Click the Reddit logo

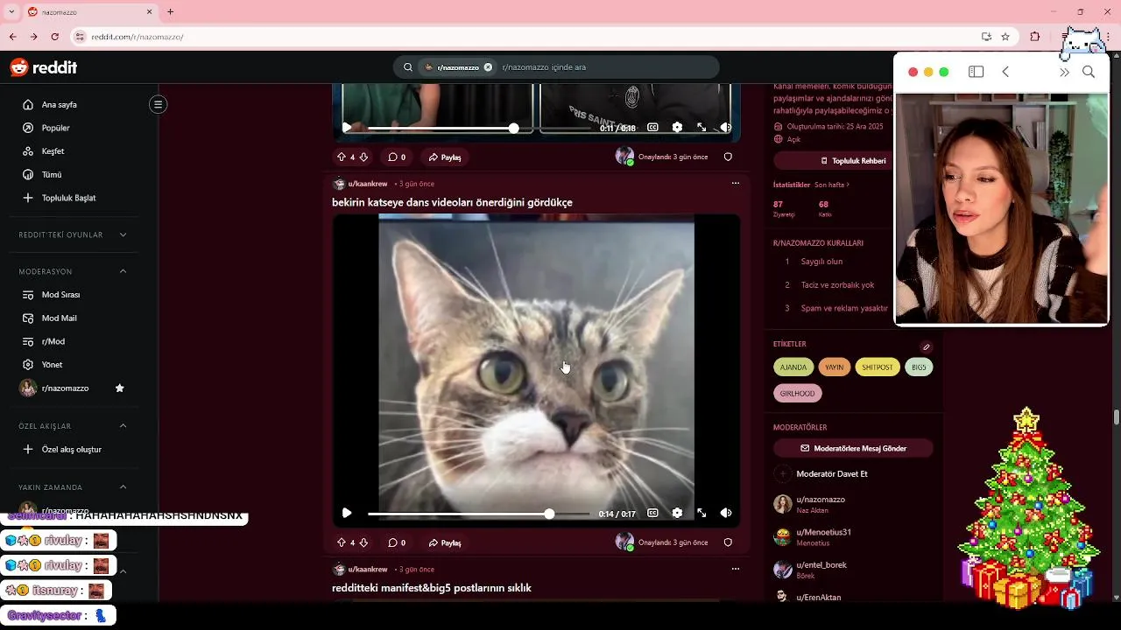pyautogui.click(x=43, y=67)
